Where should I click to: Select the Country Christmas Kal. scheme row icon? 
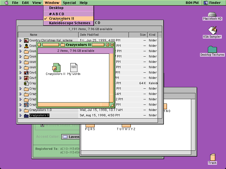[x=26, y=40]
